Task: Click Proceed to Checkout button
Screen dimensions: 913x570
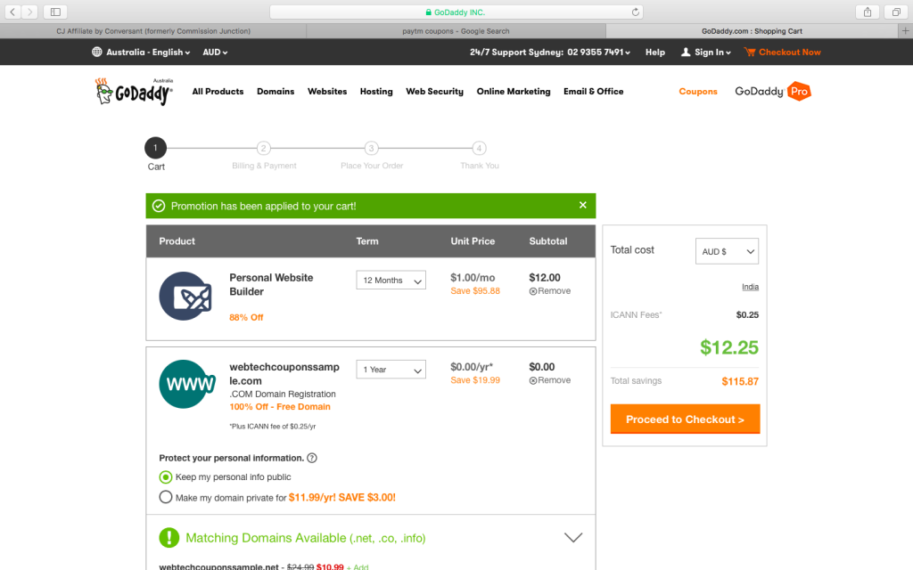Action: tap(685, 419)
